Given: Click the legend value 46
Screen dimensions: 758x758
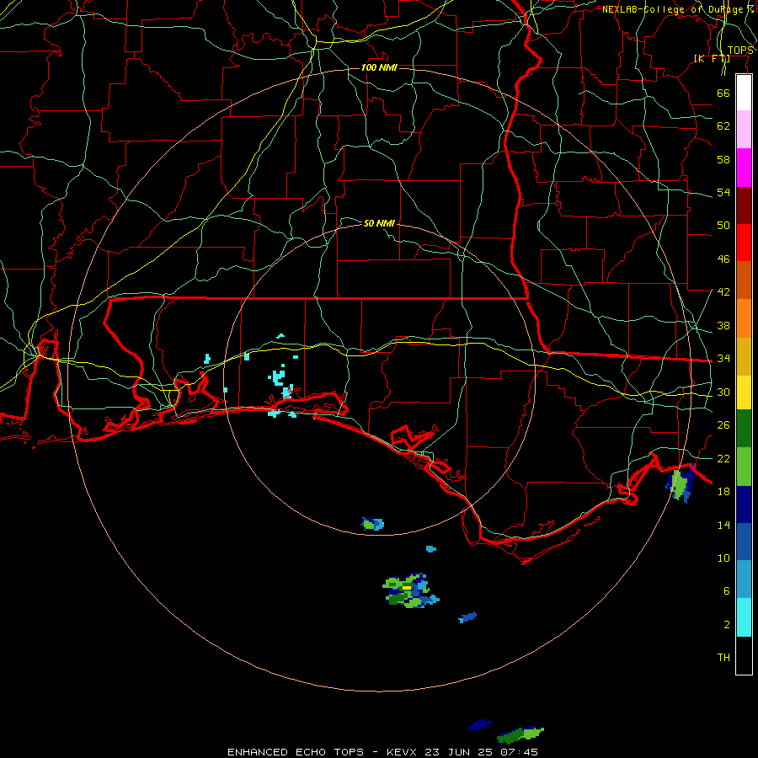Looking at the screenshot, I should pos(723,259).
